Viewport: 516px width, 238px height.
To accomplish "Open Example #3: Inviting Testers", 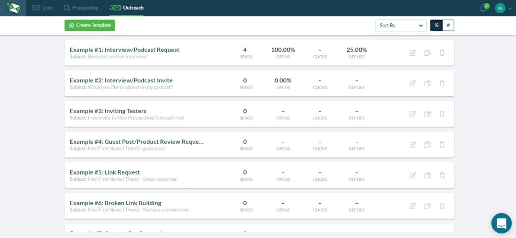I will point(108,111).
